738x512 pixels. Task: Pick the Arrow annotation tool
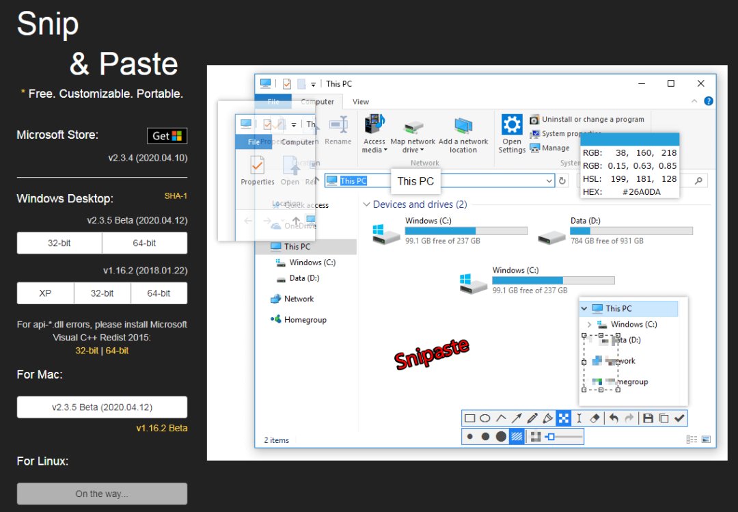pos(517,418)
